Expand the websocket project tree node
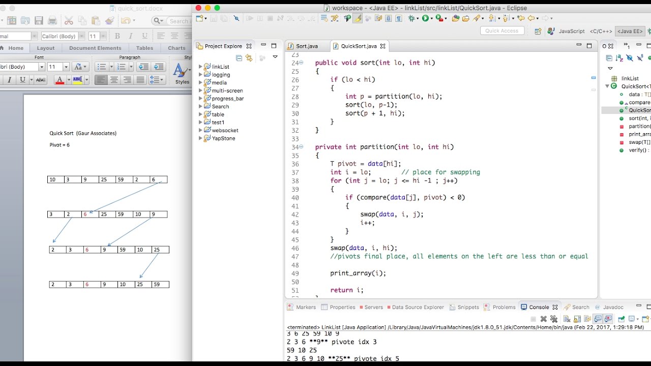The width and height of the screenshot is (651, 366). (200, 130)
